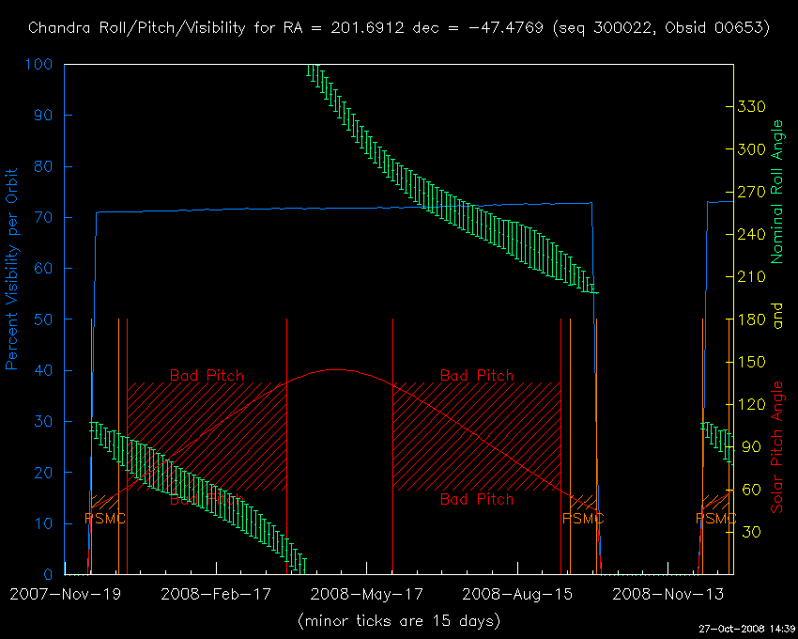Click the upper-right 'Bad Pitch' label
This screenshot has width=798, height=639.
pos(477,376)
